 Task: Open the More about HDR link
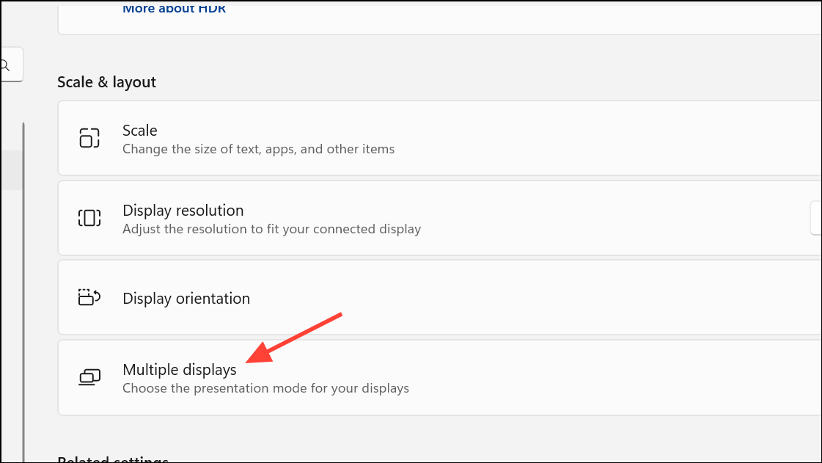[174, 9]
